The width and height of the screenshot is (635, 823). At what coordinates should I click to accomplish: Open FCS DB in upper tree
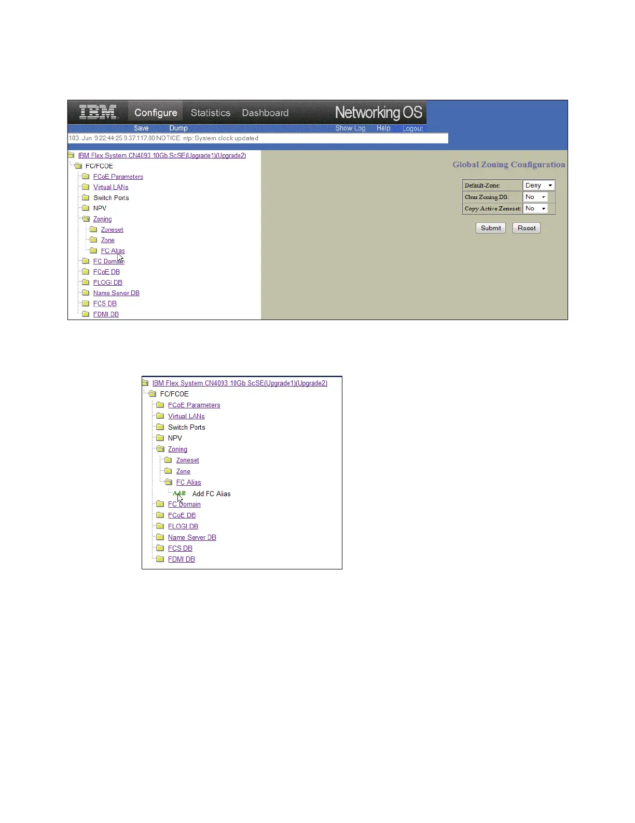tap(105, 303)
